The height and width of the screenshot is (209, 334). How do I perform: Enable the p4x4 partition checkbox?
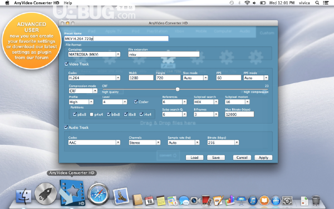coord(92,114)
